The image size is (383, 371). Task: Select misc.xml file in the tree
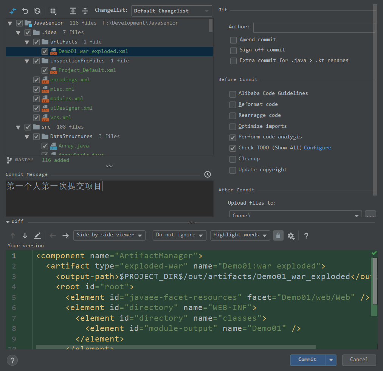[62, 89]
